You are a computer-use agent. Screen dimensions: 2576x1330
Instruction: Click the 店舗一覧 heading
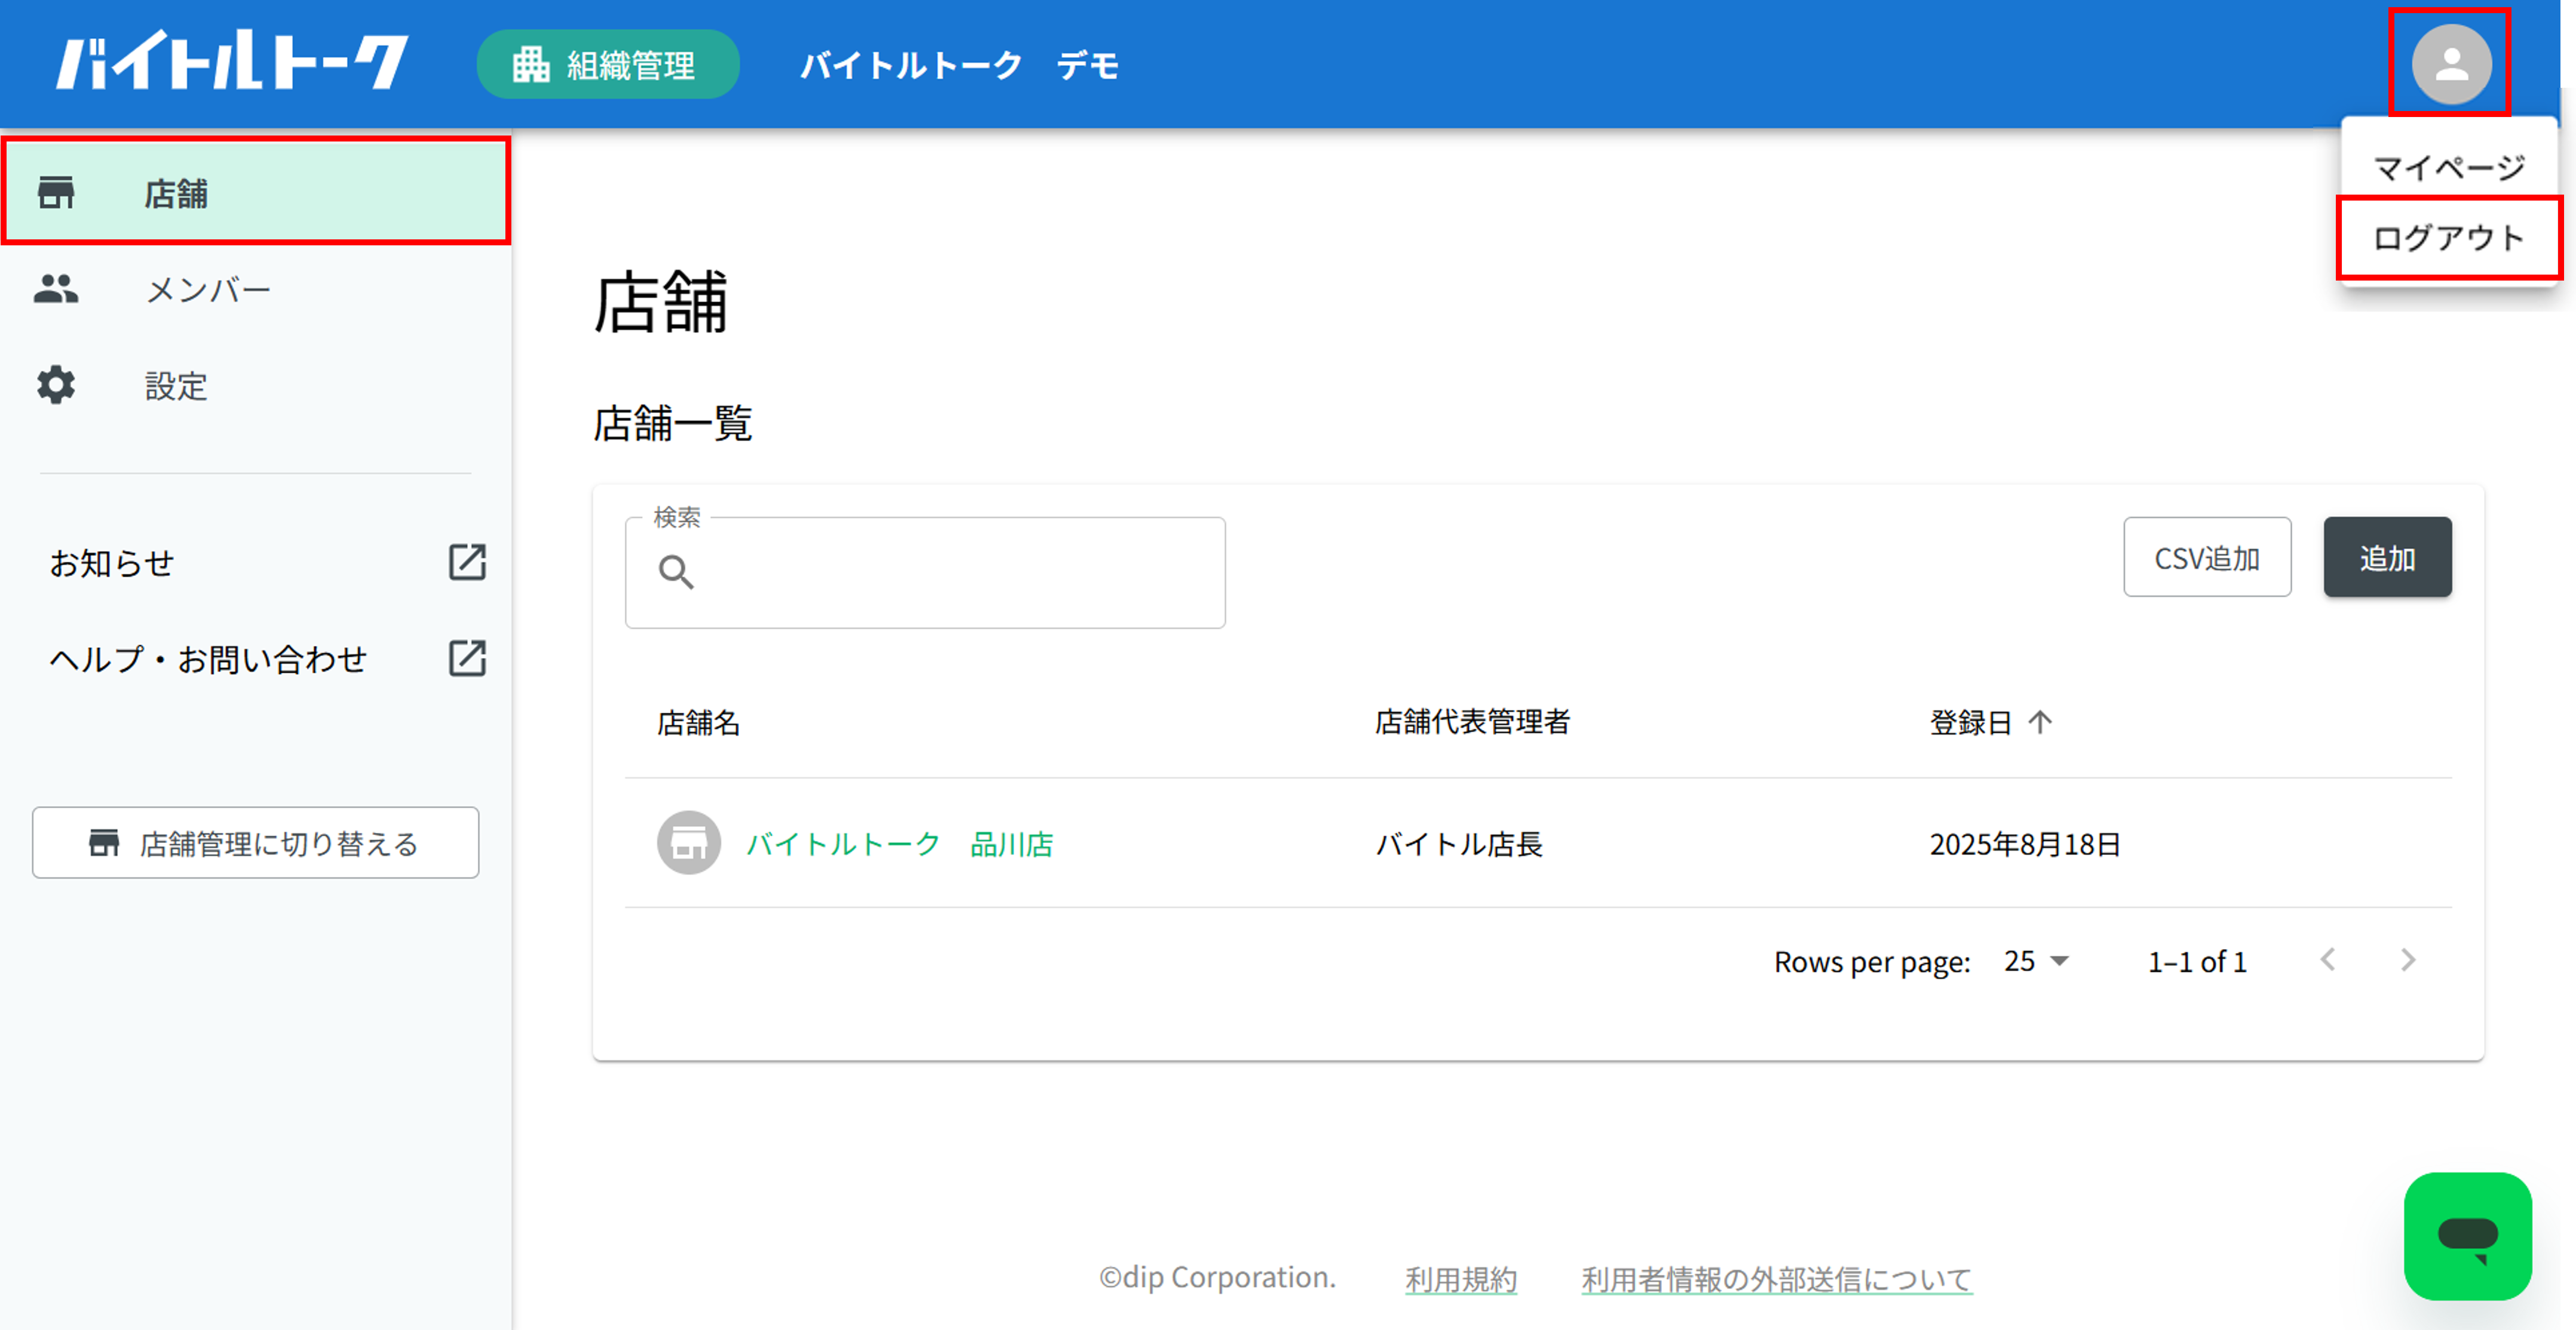[672, 423]
